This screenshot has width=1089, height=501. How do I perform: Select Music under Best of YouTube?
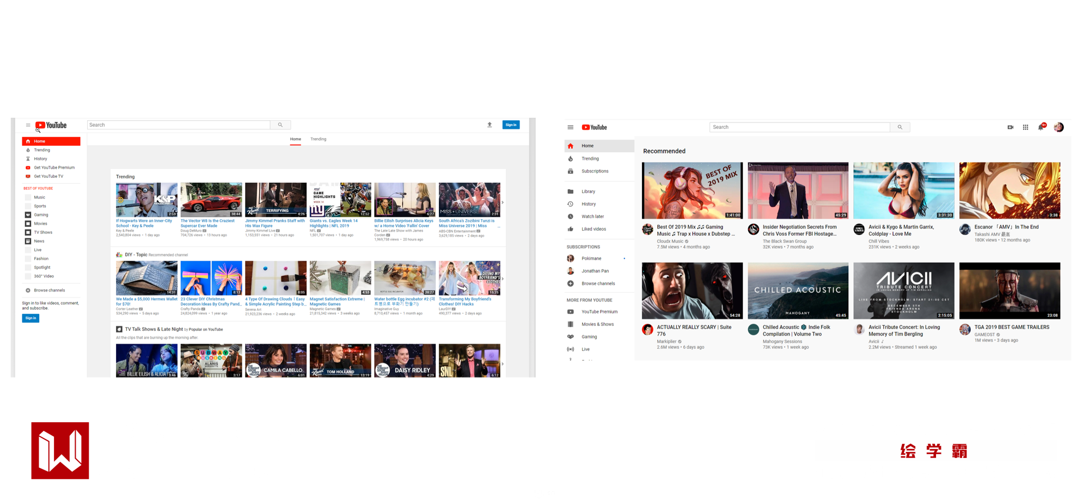[x=40, y=197]
